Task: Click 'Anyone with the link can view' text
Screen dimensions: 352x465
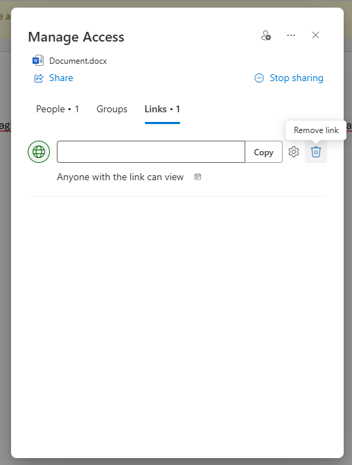Action: [121, 177]
